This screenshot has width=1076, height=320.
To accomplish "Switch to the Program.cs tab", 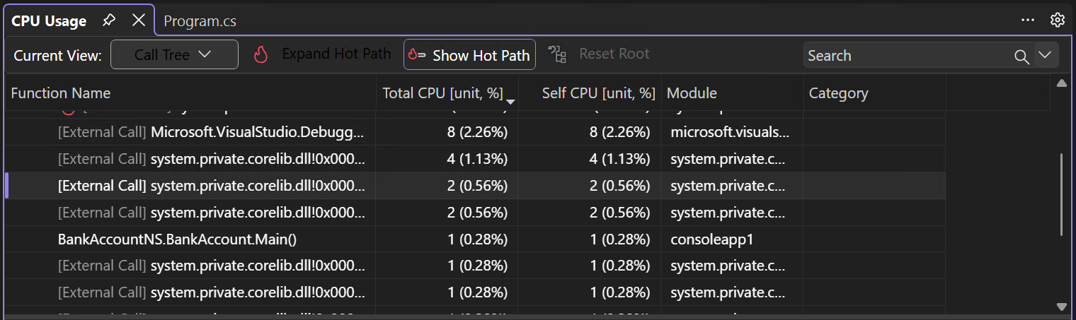I will 200,21.
